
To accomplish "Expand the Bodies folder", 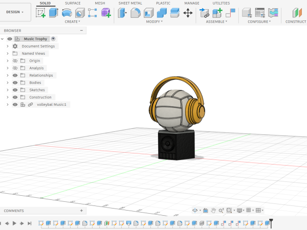I will click(x=8, y=83).
